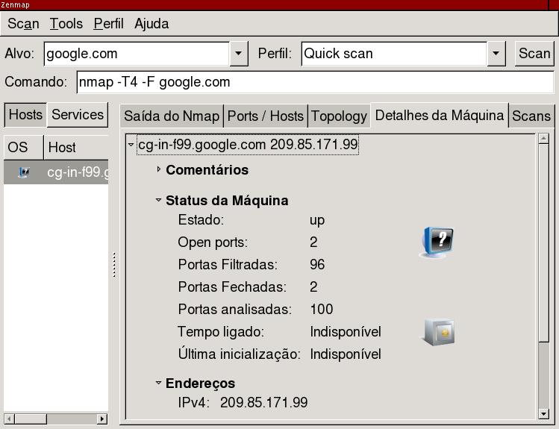
Task: Select the Detalhes da Máquina tab
Action: click(x=439, y=115)
